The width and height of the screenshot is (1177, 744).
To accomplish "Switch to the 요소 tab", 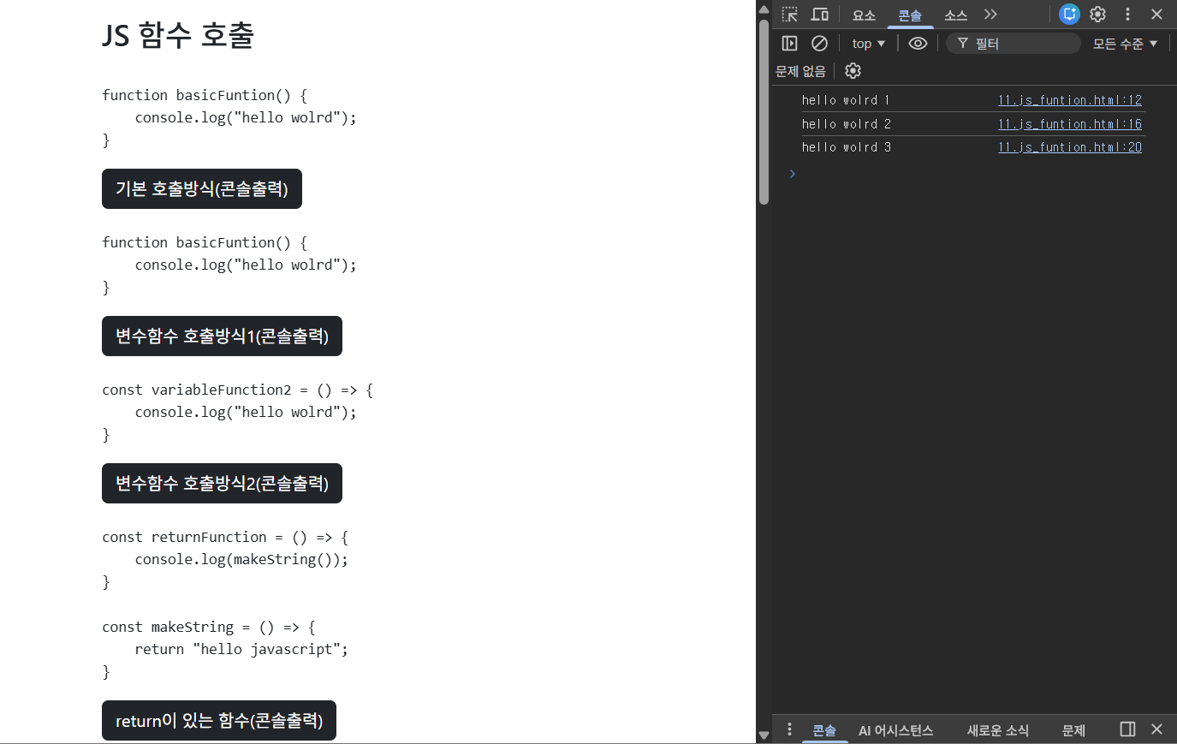I will coord(864,15).
